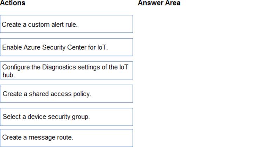
Task: Select the 'Create a custom alert rule' action
Action: [66, 24]
